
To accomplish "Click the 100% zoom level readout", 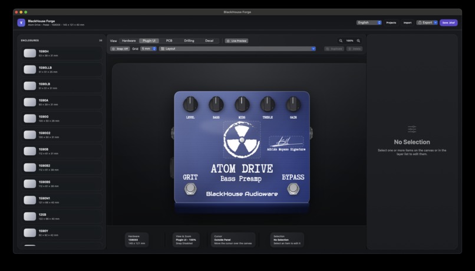I will (x=349, y=41).
